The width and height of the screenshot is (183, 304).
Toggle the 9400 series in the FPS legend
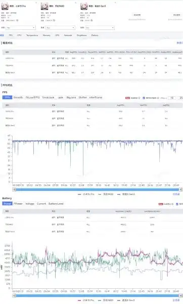pyautogui.click(x=106, y=194)
